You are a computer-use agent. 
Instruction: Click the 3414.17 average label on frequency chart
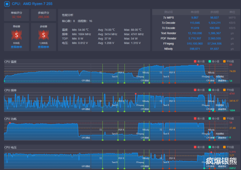[234, 101]
